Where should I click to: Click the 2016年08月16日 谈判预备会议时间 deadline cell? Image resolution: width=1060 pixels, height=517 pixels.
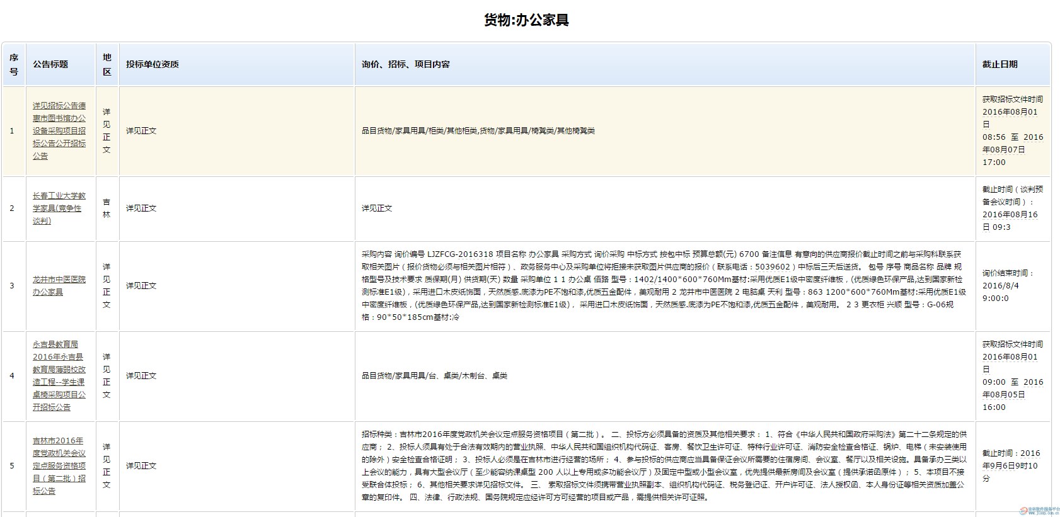click(x=1012, y=208)
